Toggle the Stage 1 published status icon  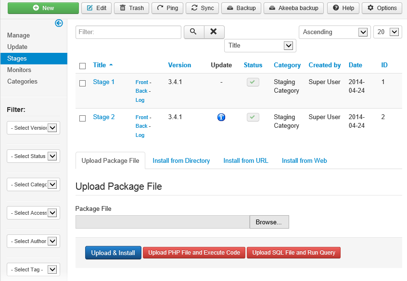253,82
